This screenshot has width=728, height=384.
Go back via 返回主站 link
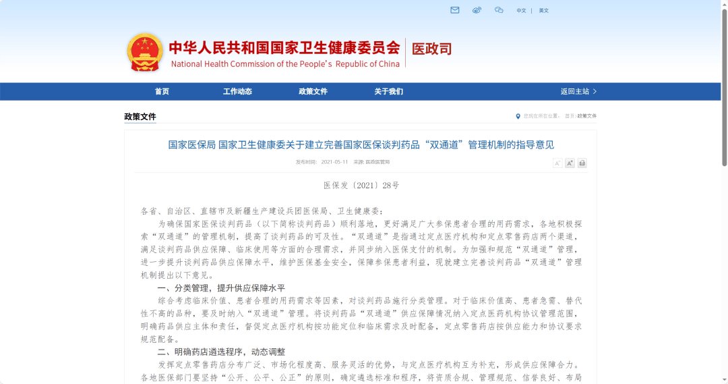pos(578,92)
